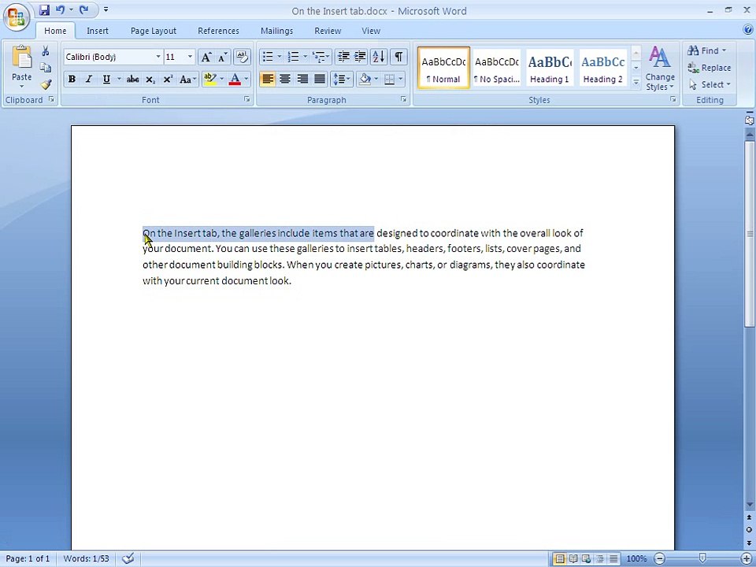Image resolution: width=756 pixels, height=567 pixels.
Task: Open the line spacing dropdown
Action: point(342,79)
